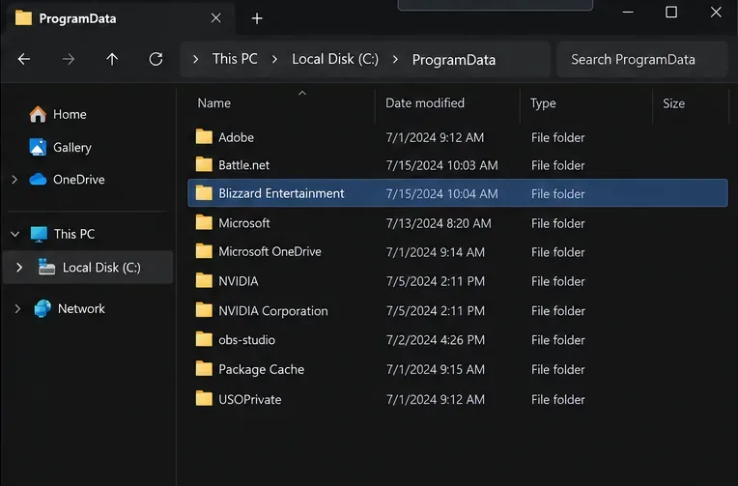The height and width of the screenshot is (486, 738).
Task: Click ProgramData in the address bar
Action: (454, 60)
